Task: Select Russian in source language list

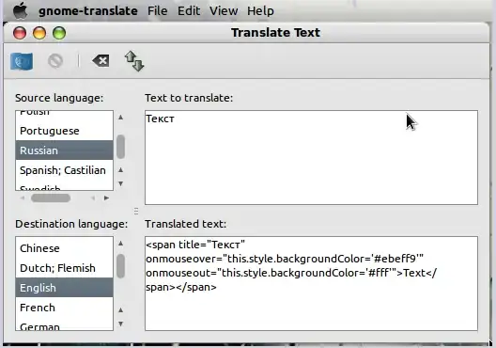Action: click(x=64, y=150)
